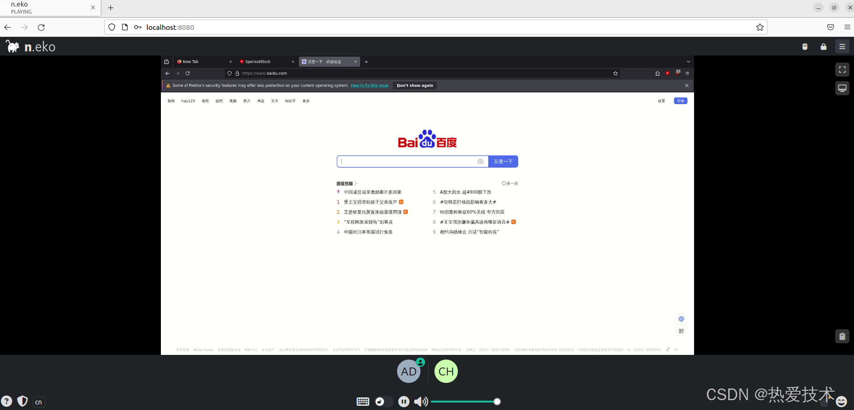The image size is (854, 410).
Task: Reload localhost:8080 in the outer browser
Action: click(41, 28)
